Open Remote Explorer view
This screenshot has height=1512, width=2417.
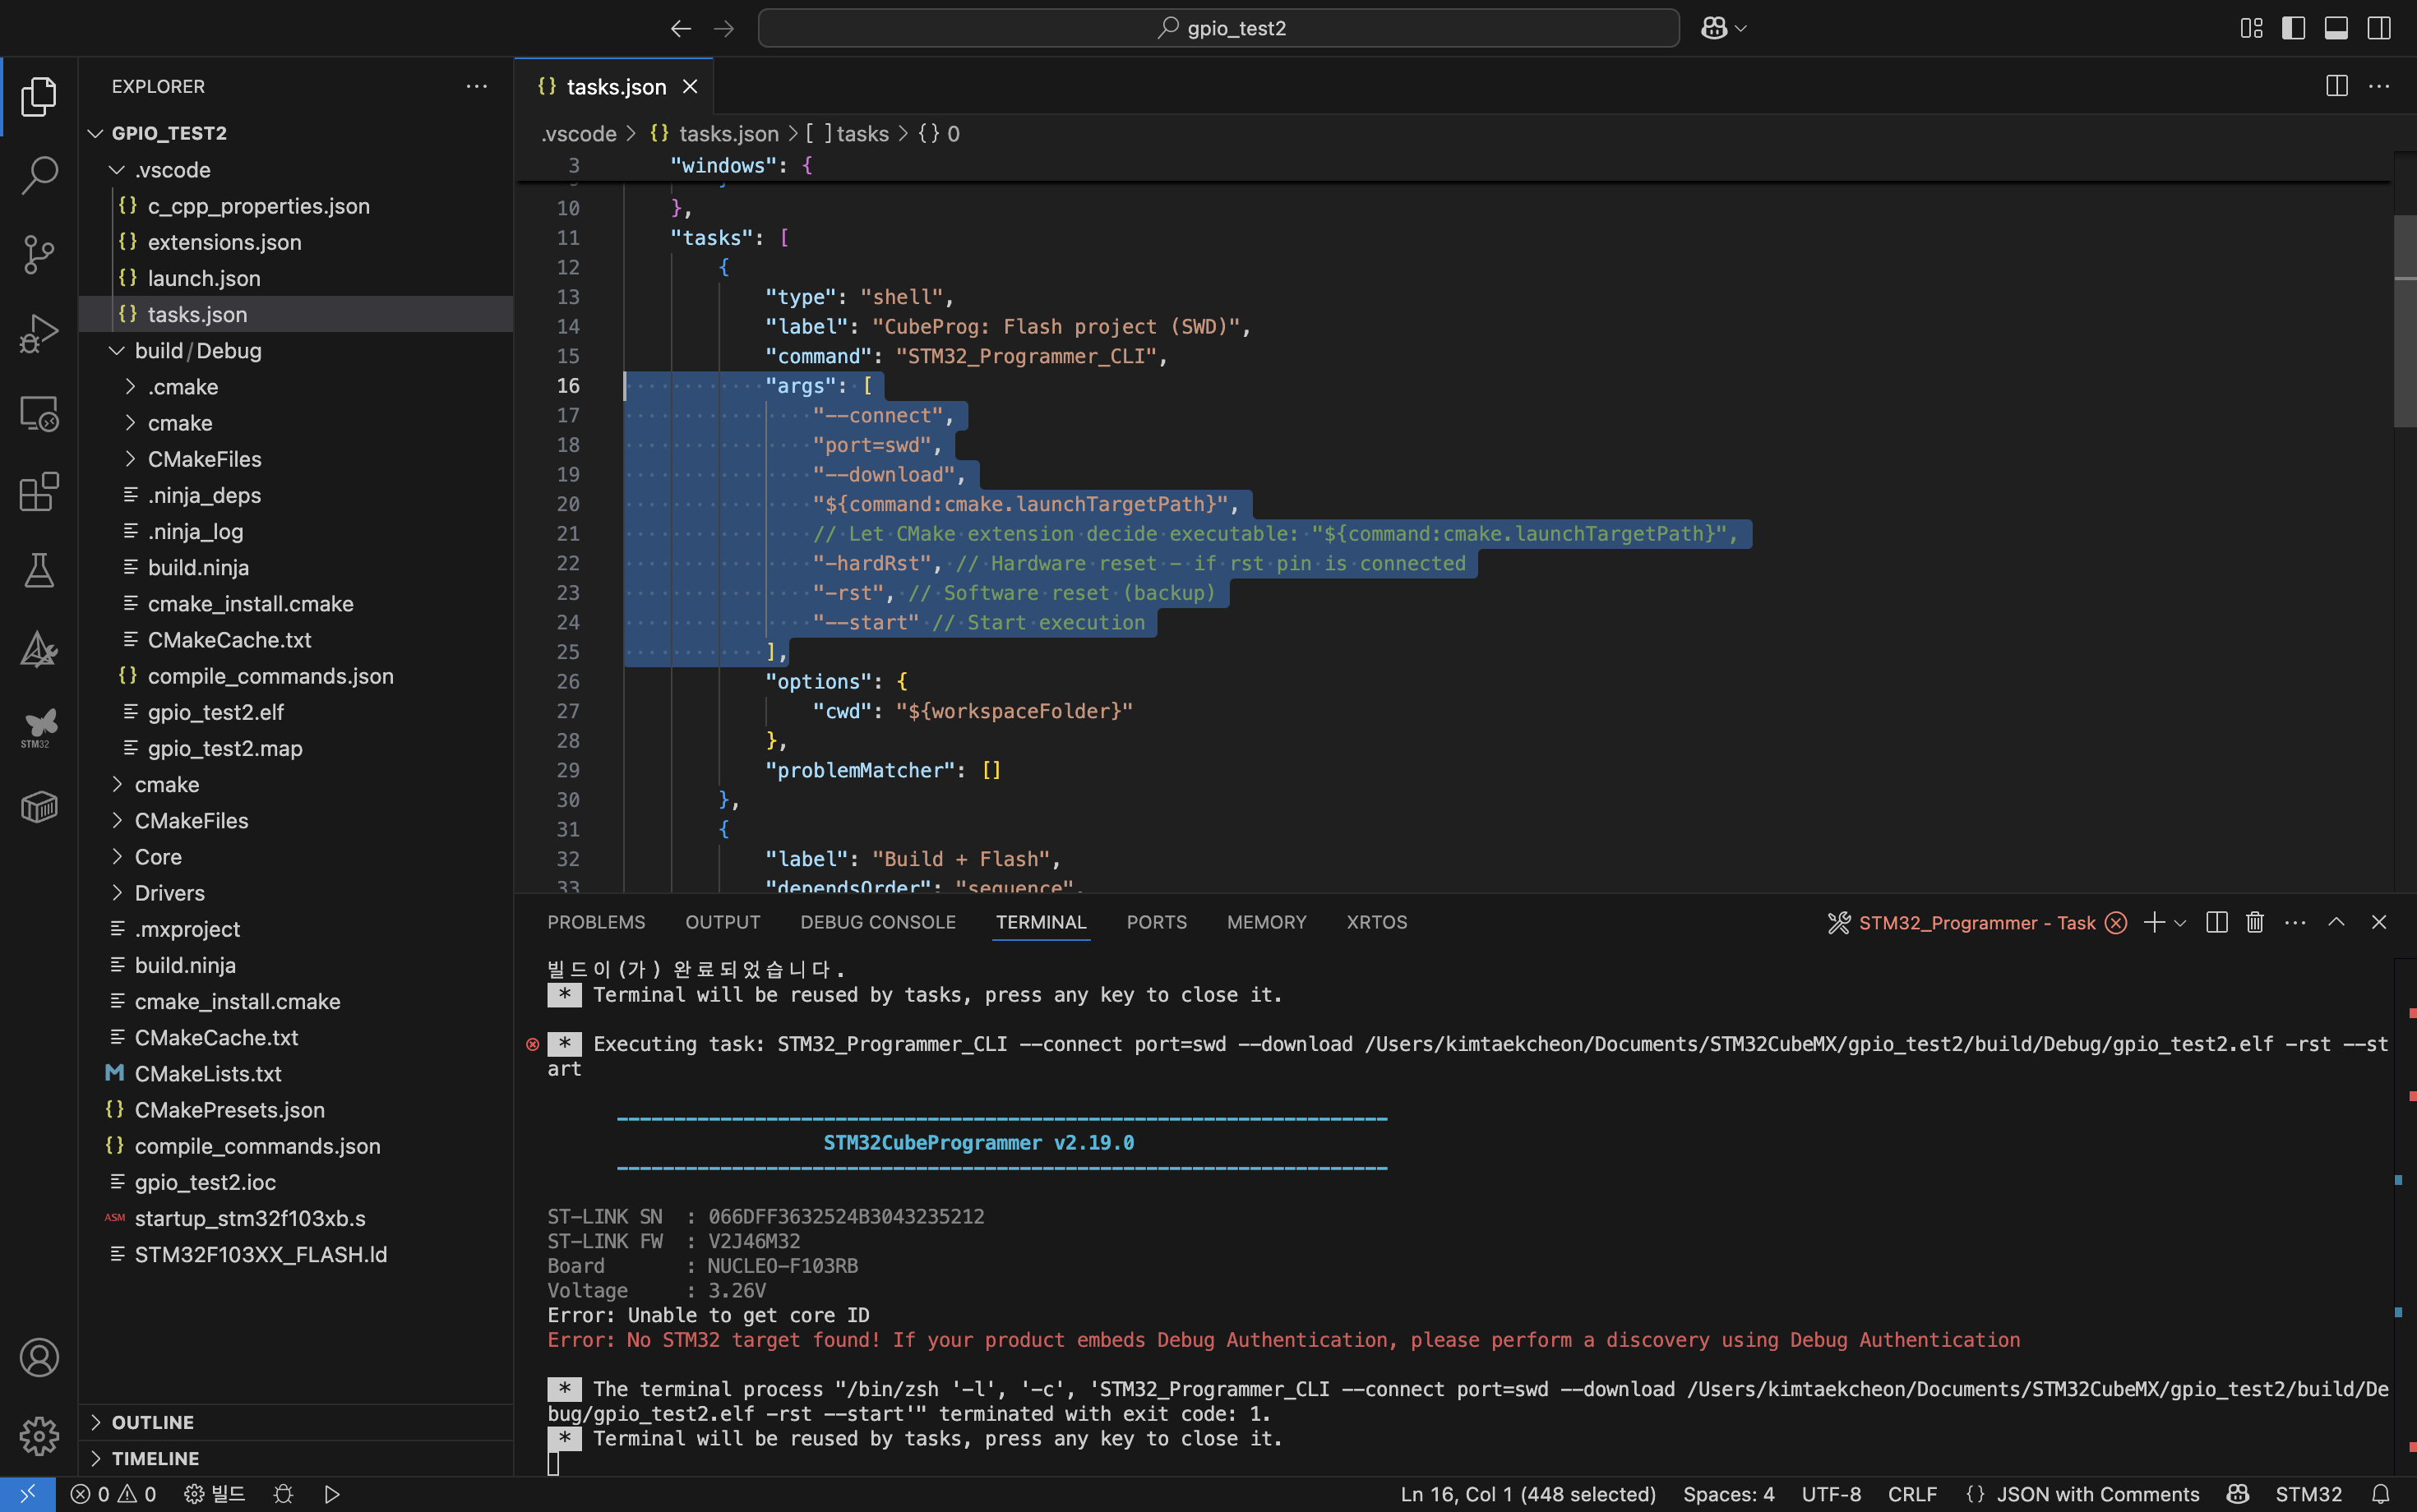pos(39,412)
